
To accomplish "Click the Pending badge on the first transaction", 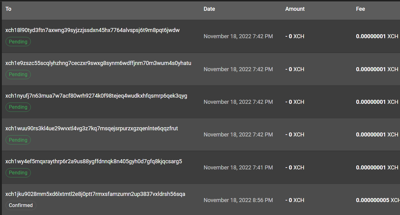I will click(18, 41).
